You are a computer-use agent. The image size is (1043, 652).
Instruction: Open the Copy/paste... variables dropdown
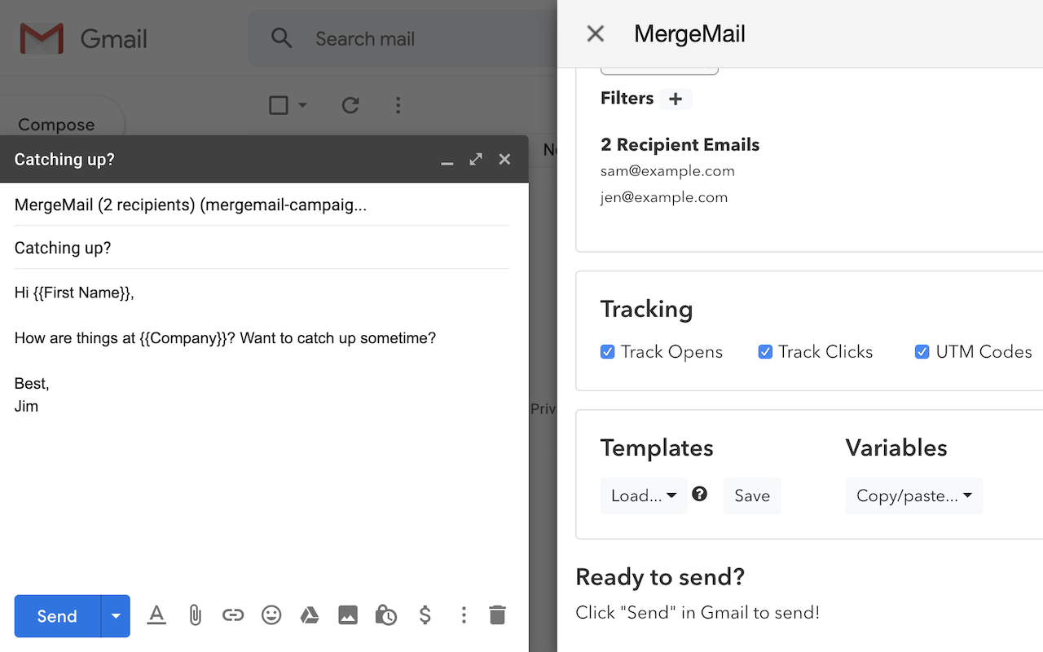pyautogui.click(x=913, y=496)
